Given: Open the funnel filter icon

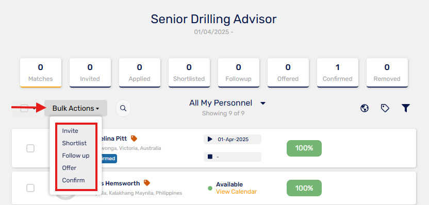Looking at the screenshot, I should [405, 108].
